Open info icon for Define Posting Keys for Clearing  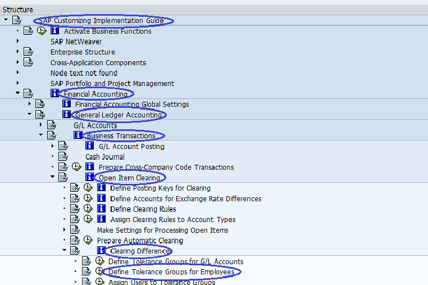102,187
